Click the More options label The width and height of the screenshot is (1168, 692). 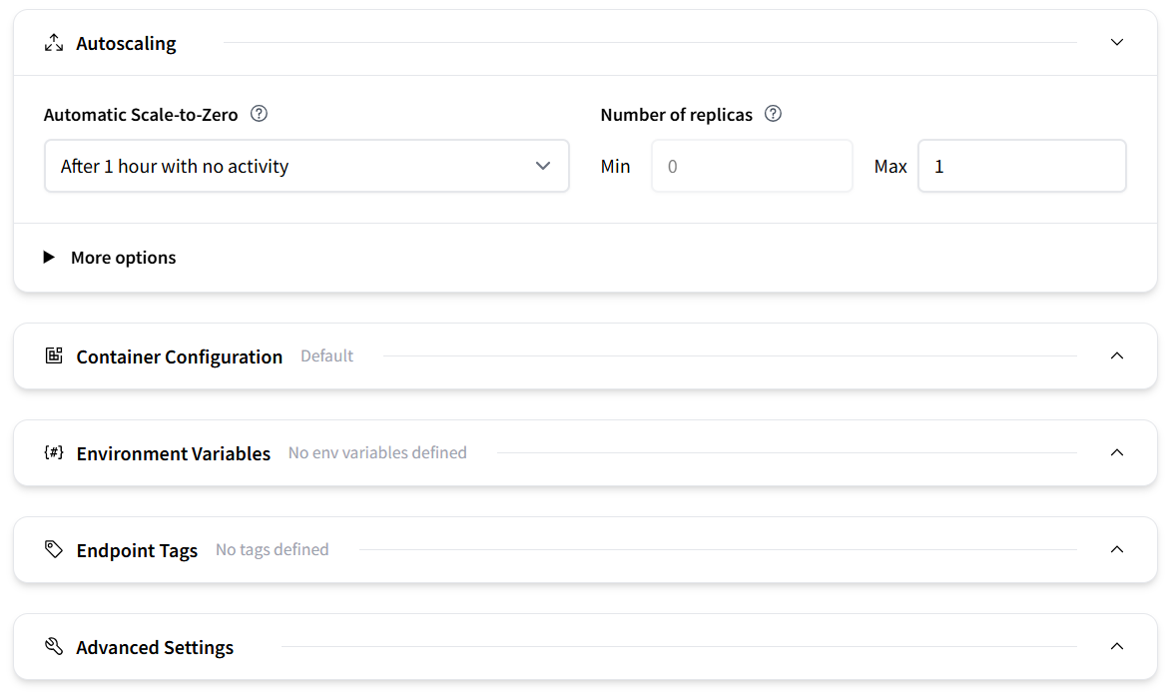click(124, 257)
